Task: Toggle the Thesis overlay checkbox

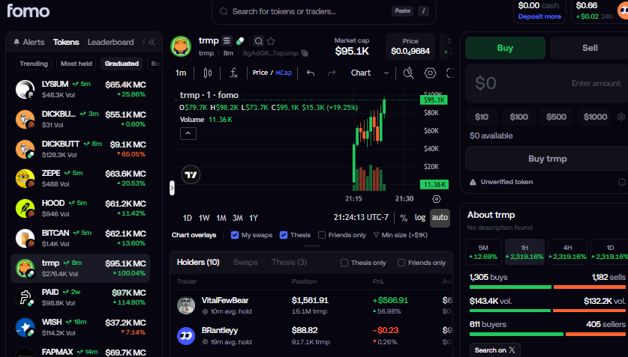Action: click(x=284, y=235)
